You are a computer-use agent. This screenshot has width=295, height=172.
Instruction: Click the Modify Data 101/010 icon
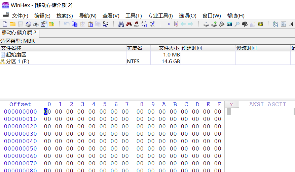point(106,24)
